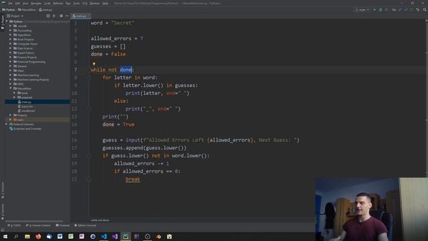This screenshot has height=241, width=428.
Task: Click the 2: Structure vertical tab on left edge
Action: point(3,190)
